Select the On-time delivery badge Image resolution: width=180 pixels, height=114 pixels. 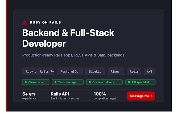pos(104,82)
